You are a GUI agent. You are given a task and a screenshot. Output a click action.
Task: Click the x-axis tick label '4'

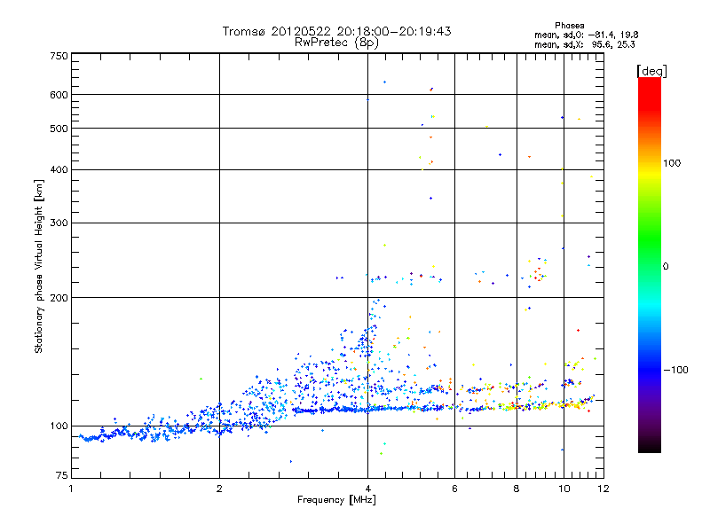coord(367,489)
